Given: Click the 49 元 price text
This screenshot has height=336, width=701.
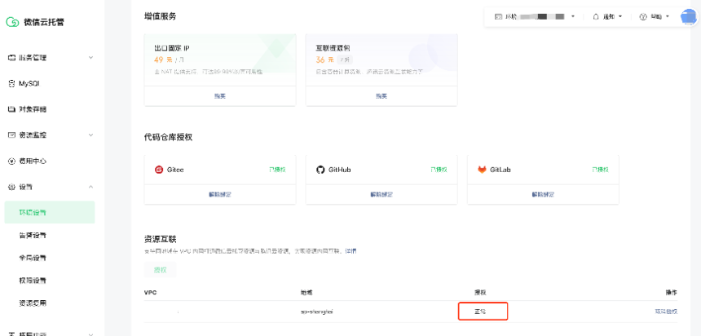Looking at the screenshot, I should 163,60.
